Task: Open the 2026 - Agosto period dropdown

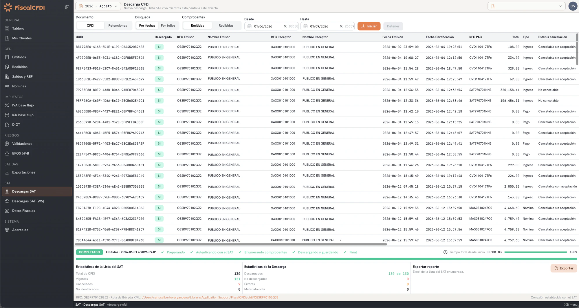Action: [x=98, y=6]
